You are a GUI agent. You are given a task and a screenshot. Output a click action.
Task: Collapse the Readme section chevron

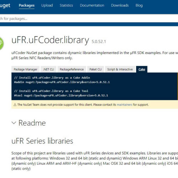point(14,123)
